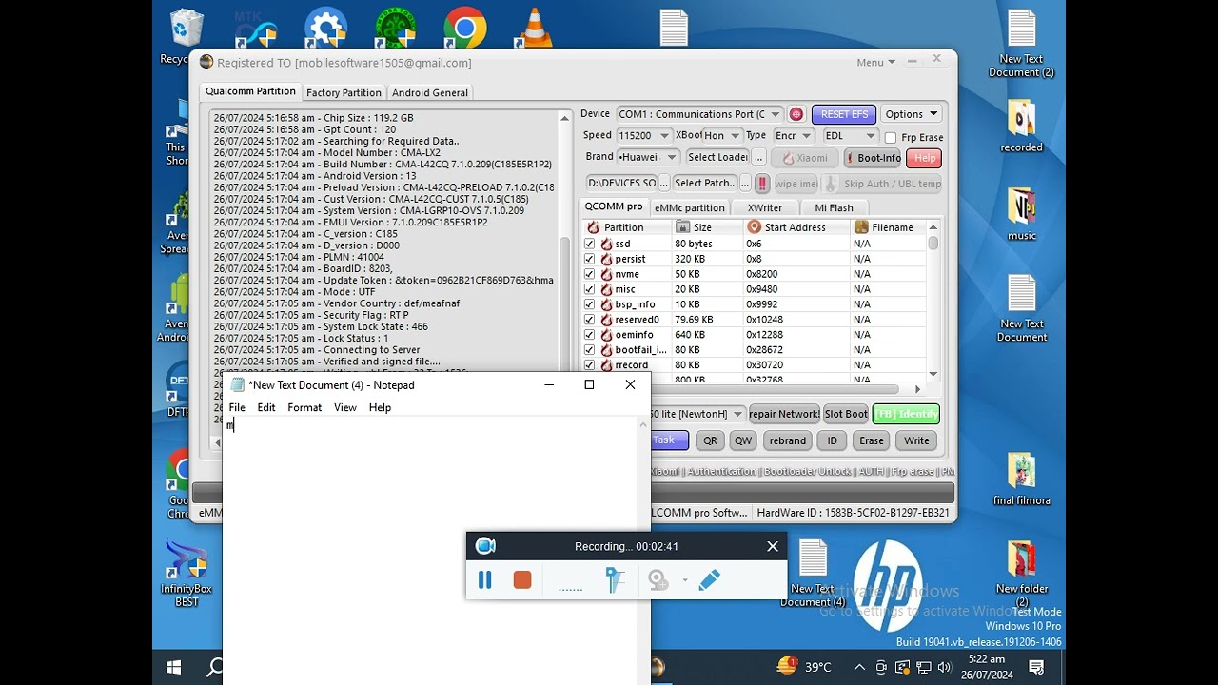Click the key icon Skip Auth / UBL temp button
This screenshot has width=1218, height=685.
coord(882,184)
